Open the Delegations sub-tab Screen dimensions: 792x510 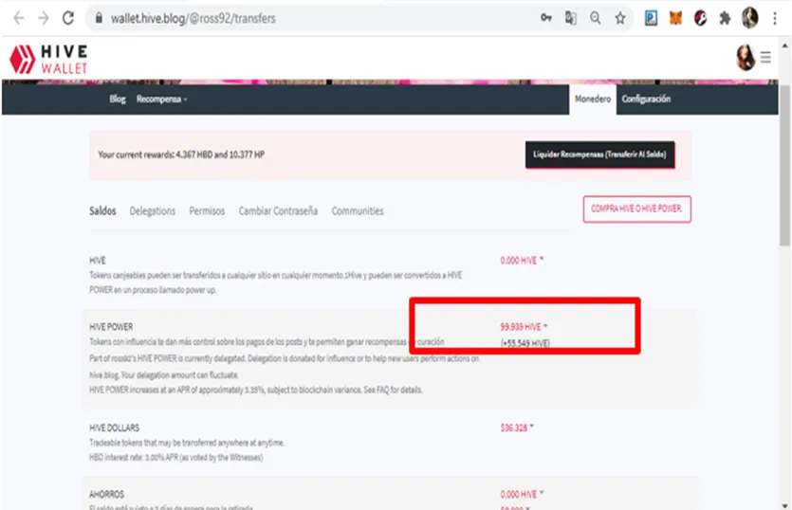153,211
